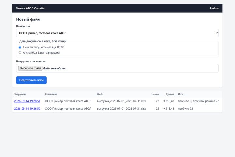
Task: Click the dropdown arrow of company select
Action: 217,33
